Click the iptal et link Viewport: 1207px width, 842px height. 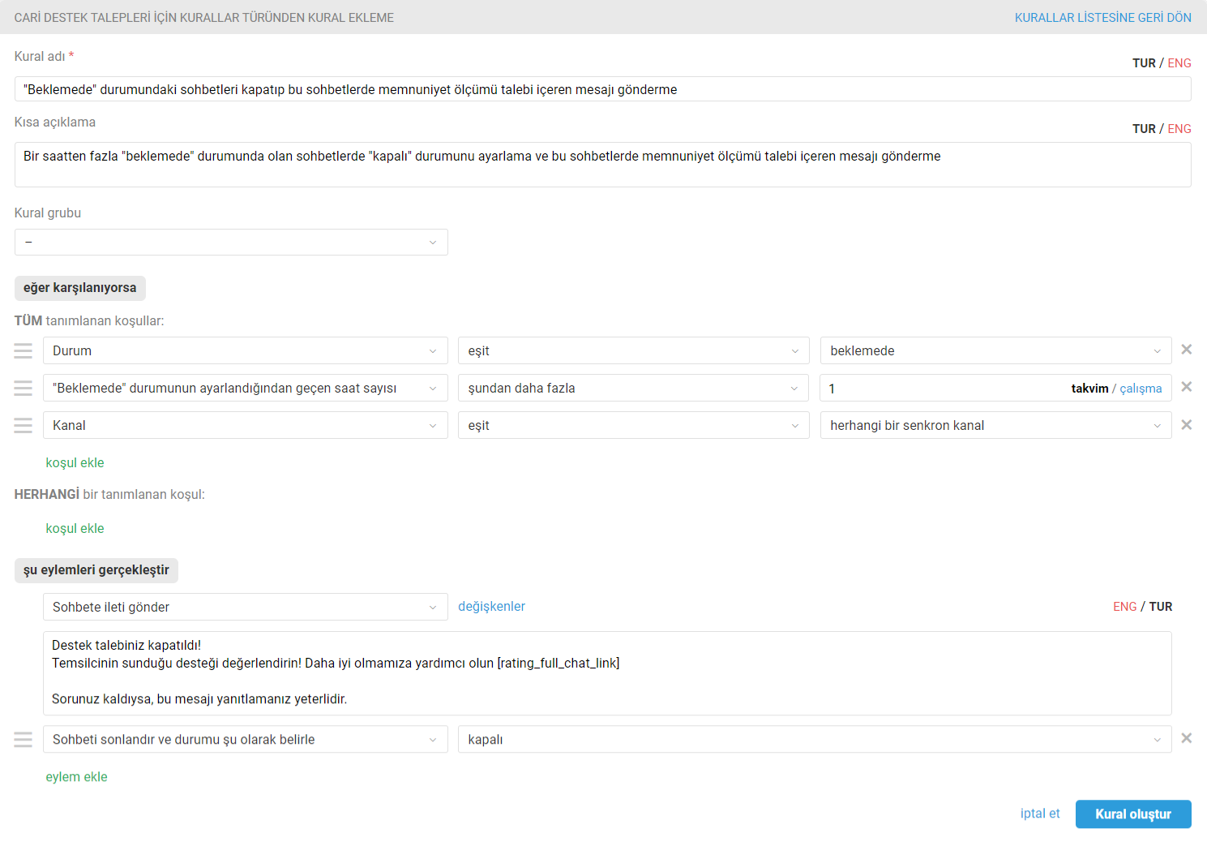(x=1040, y=814)
